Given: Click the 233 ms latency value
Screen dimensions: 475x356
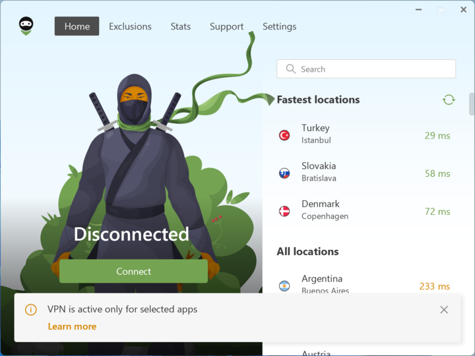Looking at the screenshot, I should 434,286.
